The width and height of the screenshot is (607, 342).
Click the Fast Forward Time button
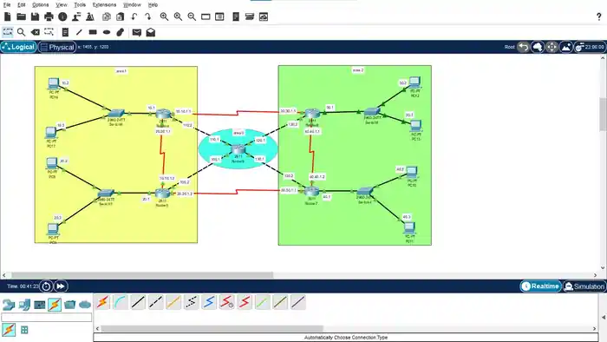pyautogui.click(x=61, y=286)
